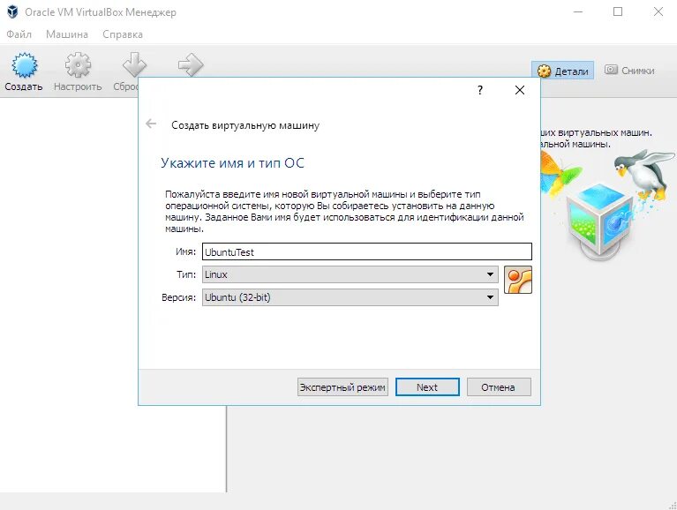The width and height of the screenshot is (677, 510).
Task: Close the VirtualBox Manager window
Action: [658, 12]
